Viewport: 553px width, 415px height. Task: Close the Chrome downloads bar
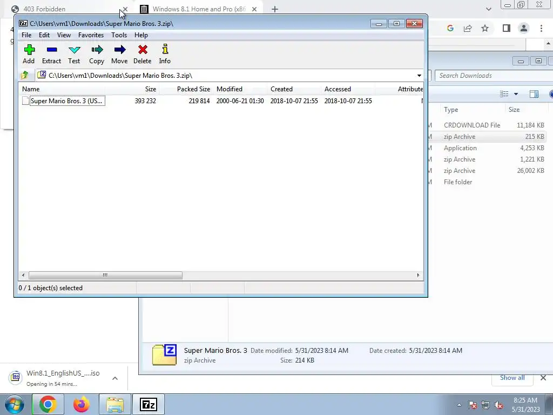[x=543, y=378]
